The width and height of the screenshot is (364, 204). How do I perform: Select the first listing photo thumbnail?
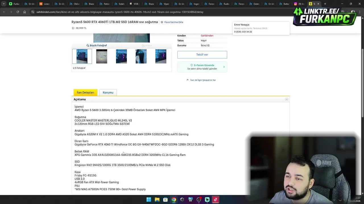tap(82, 56)
